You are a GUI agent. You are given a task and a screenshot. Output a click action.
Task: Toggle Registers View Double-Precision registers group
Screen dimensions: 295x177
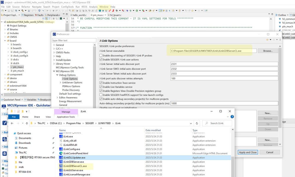(x=101, y=91)
